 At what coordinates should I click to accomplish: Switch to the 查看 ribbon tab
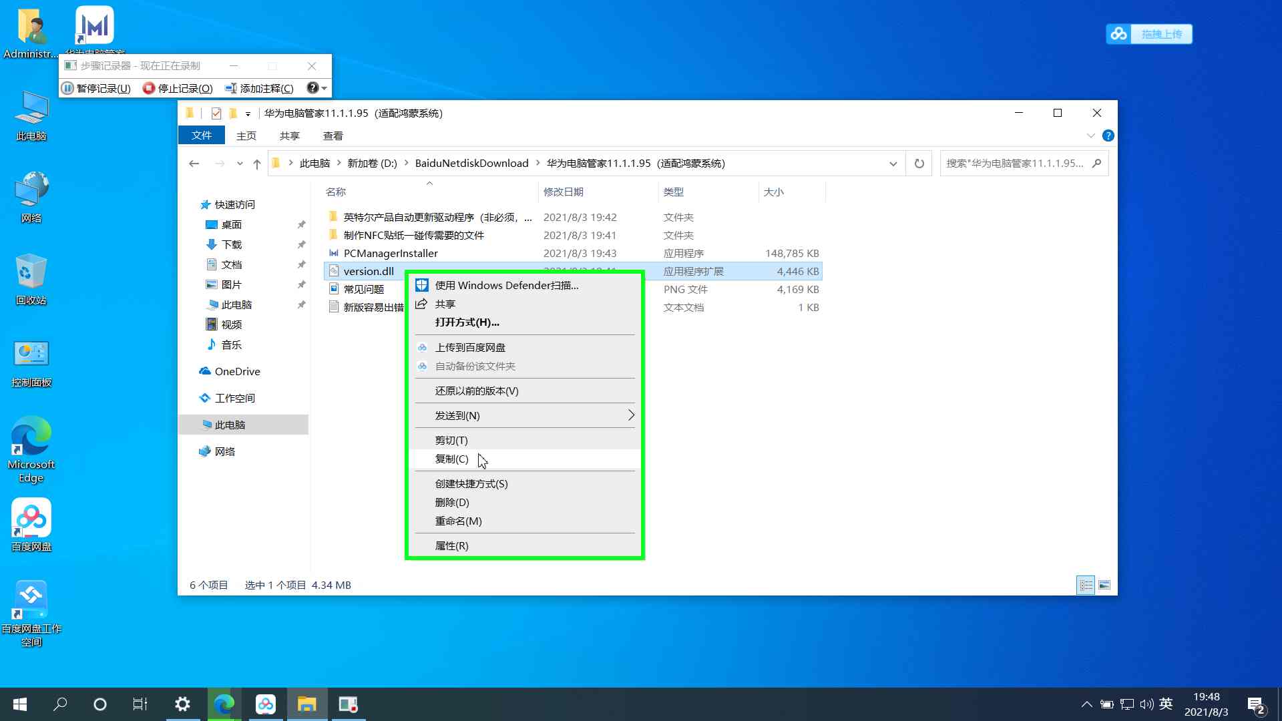(x=333, y=135)
